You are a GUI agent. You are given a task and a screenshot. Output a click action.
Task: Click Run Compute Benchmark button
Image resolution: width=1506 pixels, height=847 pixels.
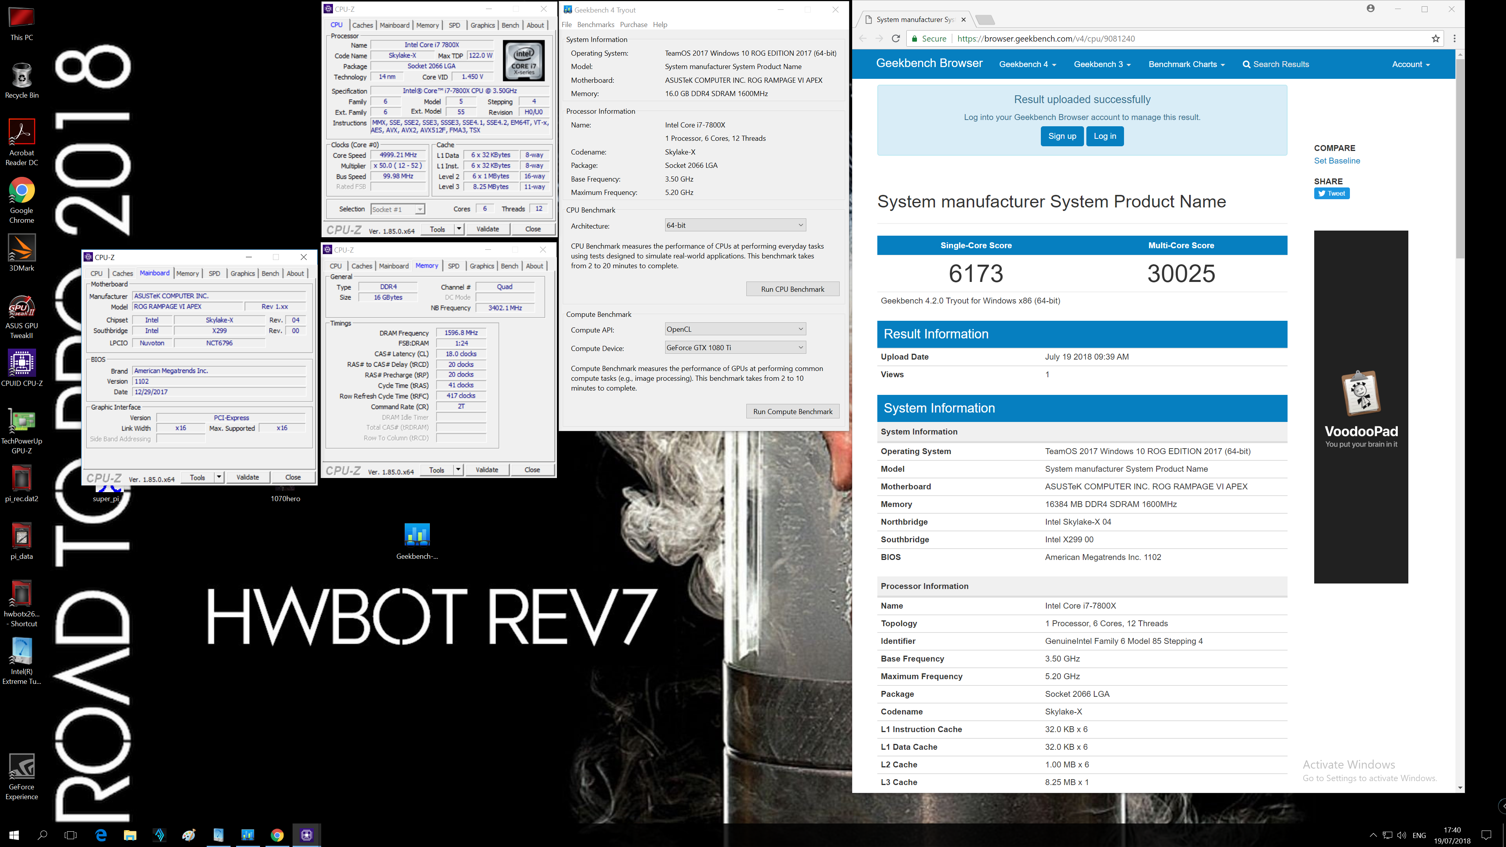pos(792,411)
